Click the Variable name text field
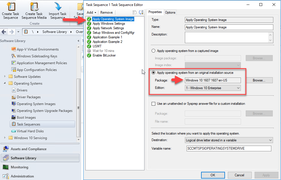Image resolution: width=281 pixels, height=180 pixels. click(x=229, y=148)
